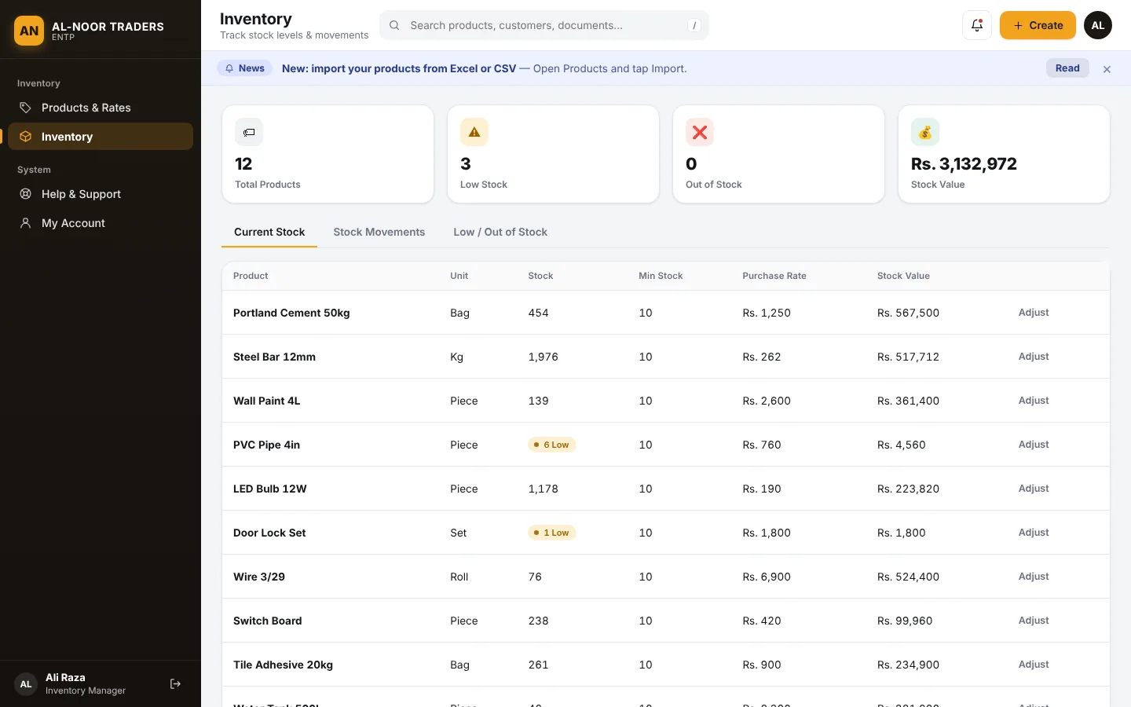The image size is (1131, 707).
Task: Adjust stock for Portland Cement 50kg
Action: tap(1034, 313)
